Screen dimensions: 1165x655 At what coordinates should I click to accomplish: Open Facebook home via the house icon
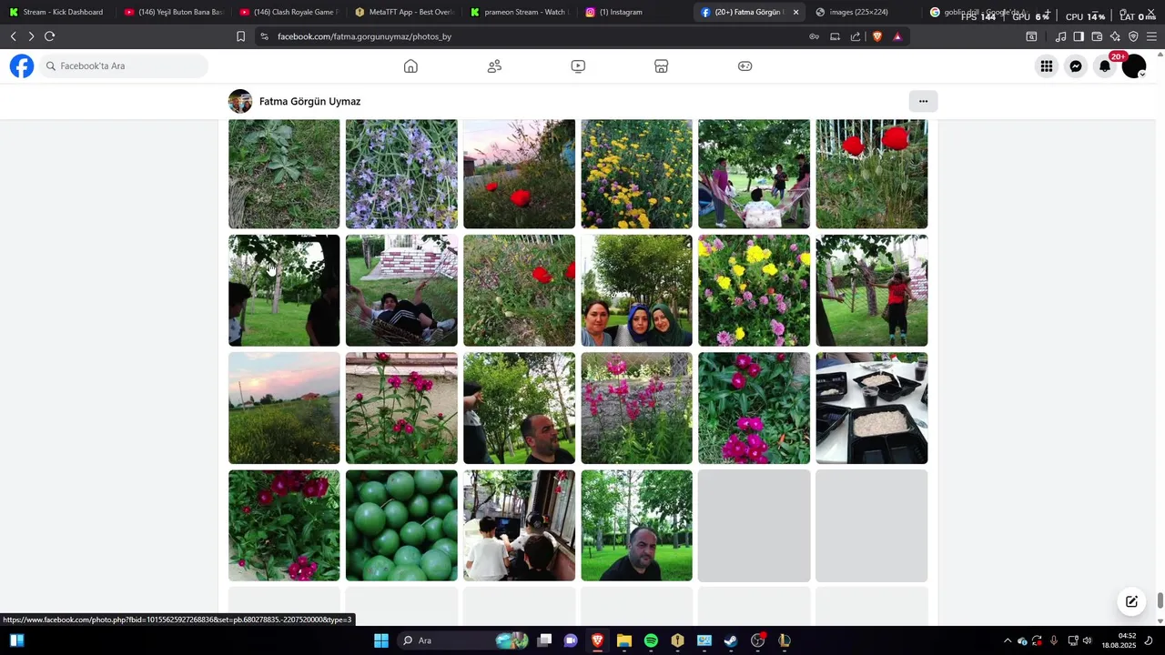tap(410, 66)
